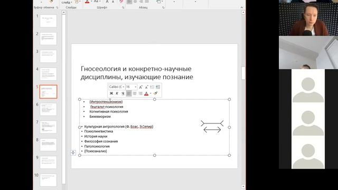This screenshot has height=190, width=338.
Task: Click the second participant's ceiling video tile
Action: click(x=308, y=53)
